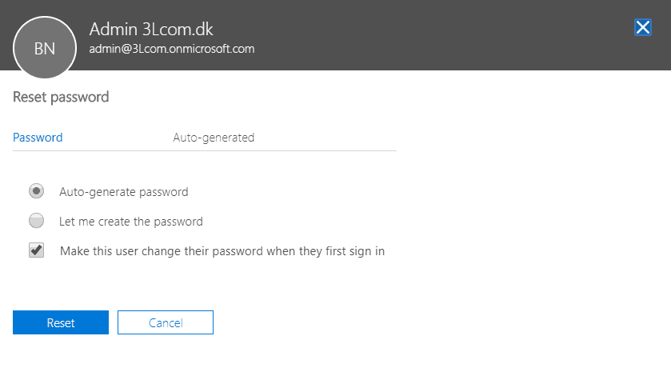Click the checkmark inside the sign-in checkbox
671x376 pixels.
click(36, 250)
